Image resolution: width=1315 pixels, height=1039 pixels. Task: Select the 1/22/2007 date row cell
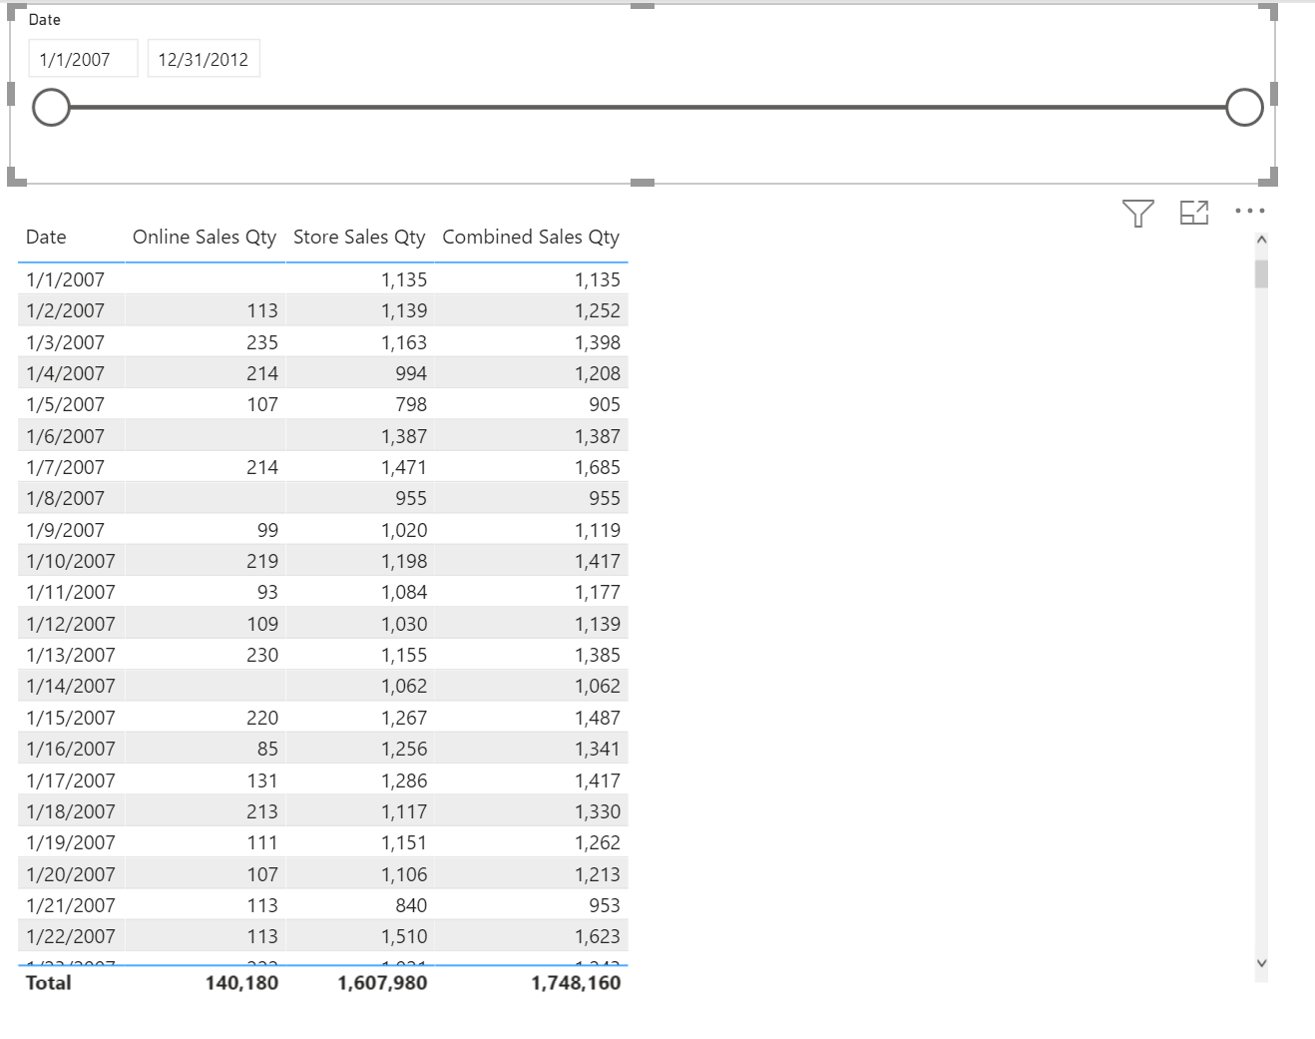(71, 936)
